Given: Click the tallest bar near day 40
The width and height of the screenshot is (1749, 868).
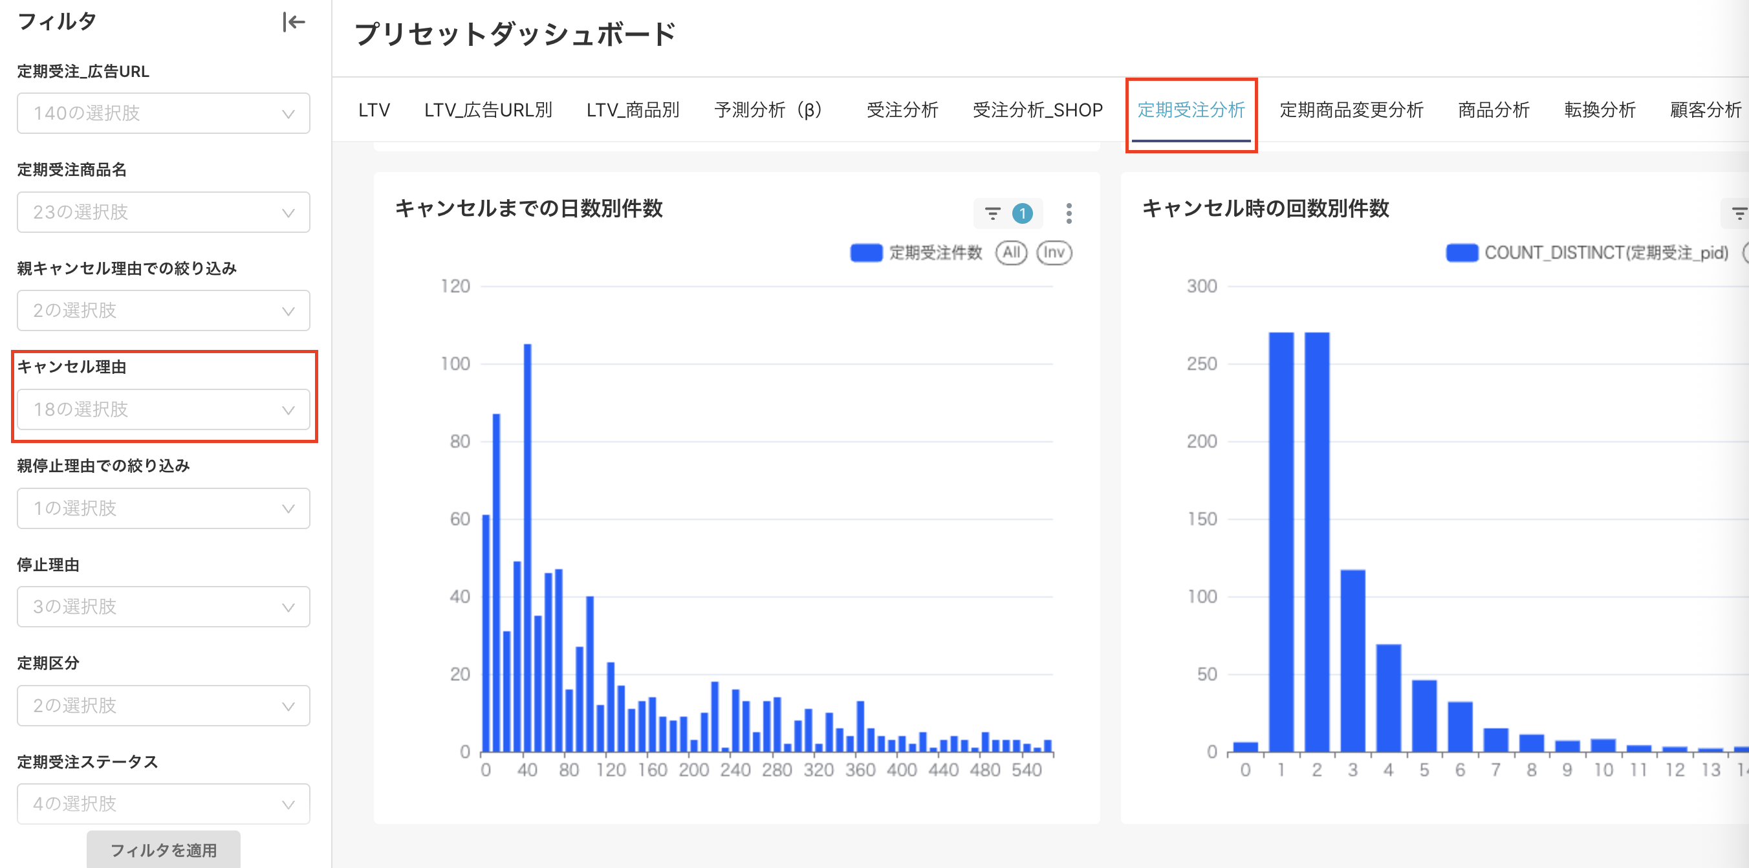Looking at the screenshot, I should [528, 548].
